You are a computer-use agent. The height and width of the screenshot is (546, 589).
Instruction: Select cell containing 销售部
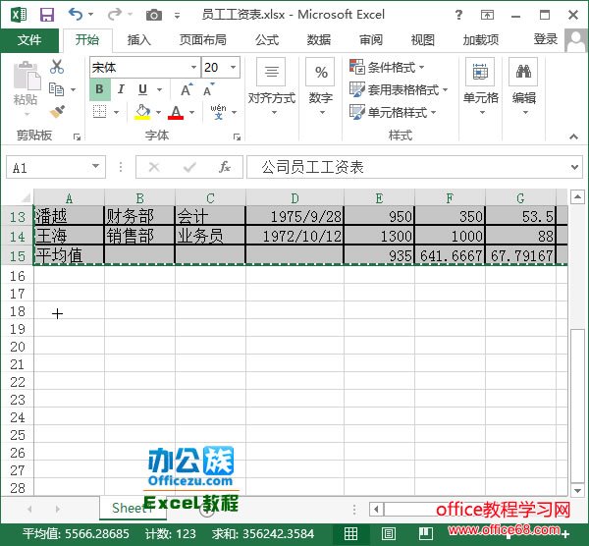pos(139,236)
